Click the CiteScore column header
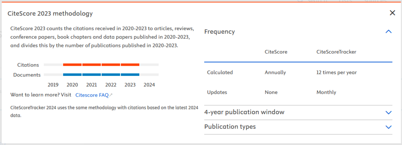Image resolution: width=402 pixels, height=145 pixels. pyautogui.click(x=276, y=52)
